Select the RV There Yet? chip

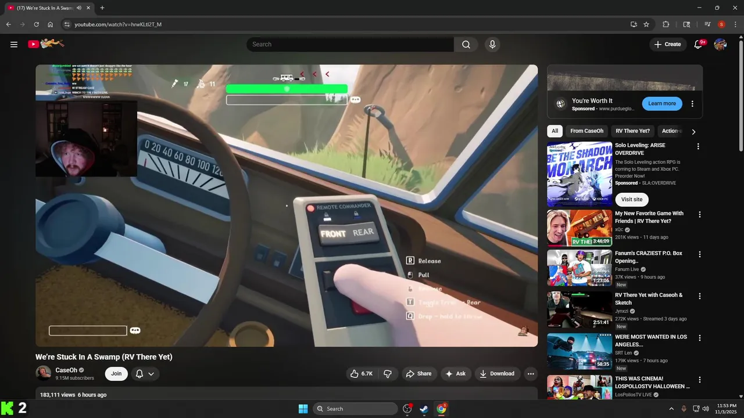point(632,131)
